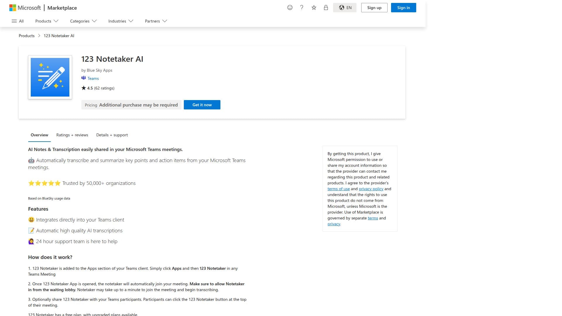Click the Sign up button
562x316 pixels.
(374, 8)
